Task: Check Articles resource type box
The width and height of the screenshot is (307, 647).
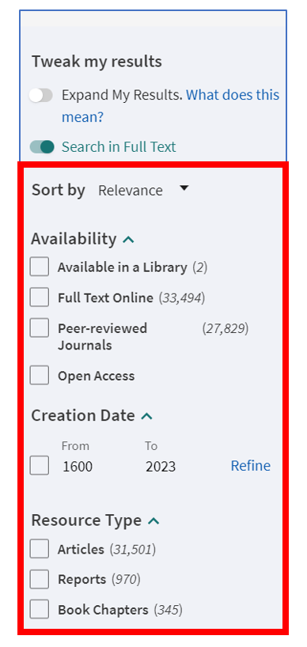Action: click(40, 549)
